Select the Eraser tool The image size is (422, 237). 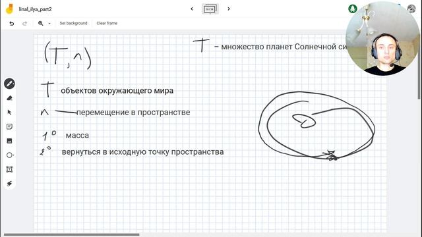click(x=9, y=98)
